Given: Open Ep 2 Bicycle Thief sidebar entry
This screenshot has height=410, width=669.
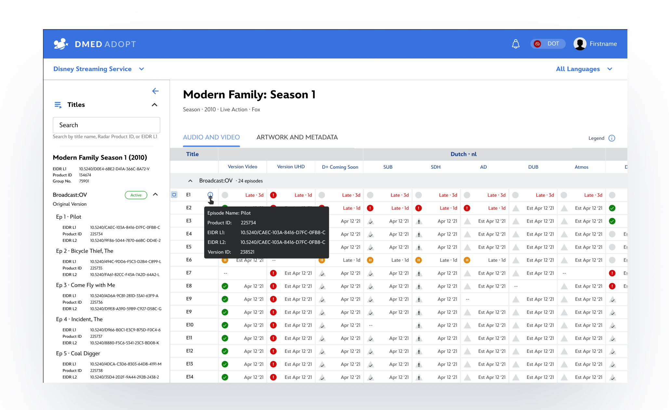Looking at the screenshot, I should 85,251.
